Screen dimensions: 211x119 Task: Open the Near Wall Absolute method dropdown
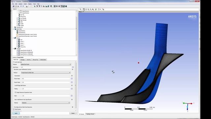click(46, 103)
